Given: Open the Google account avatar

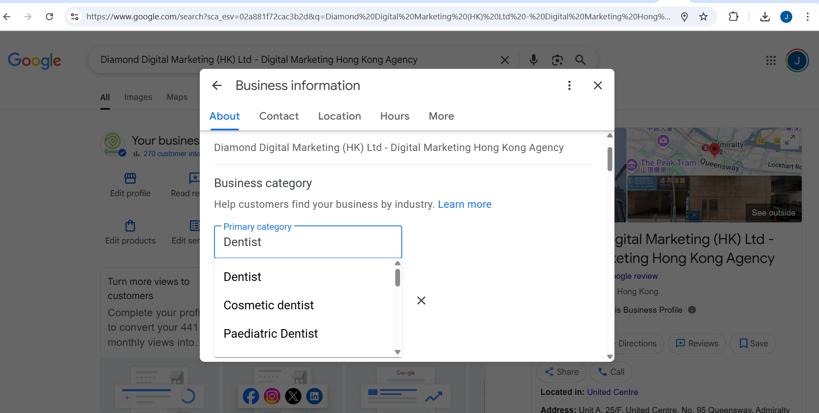Looking at the screenshot, I should point(797,61).
